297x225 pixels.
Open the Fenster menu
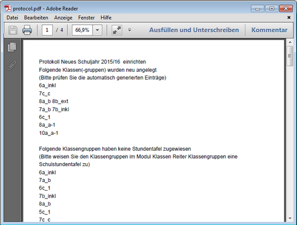click(x=87, y=18)
